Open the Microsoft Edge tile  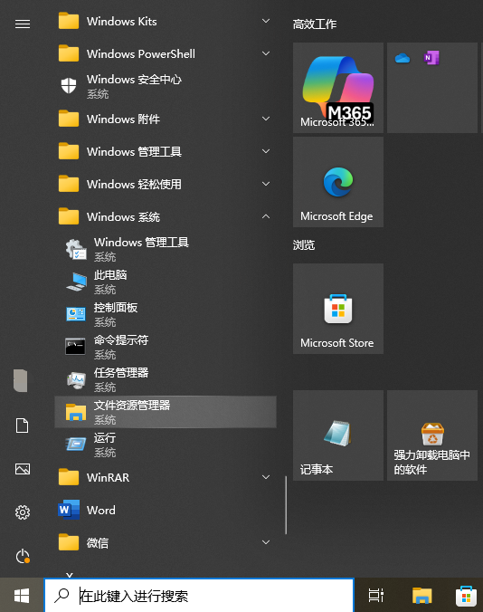tap(338, 182)
